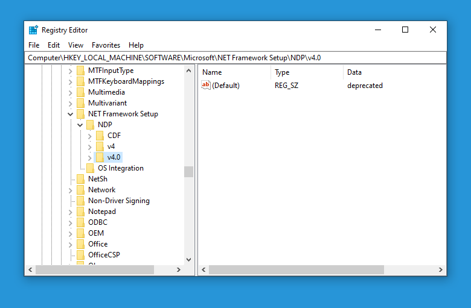471x308 pixels.
Task: Open the File menu
Action: (34, 45)
